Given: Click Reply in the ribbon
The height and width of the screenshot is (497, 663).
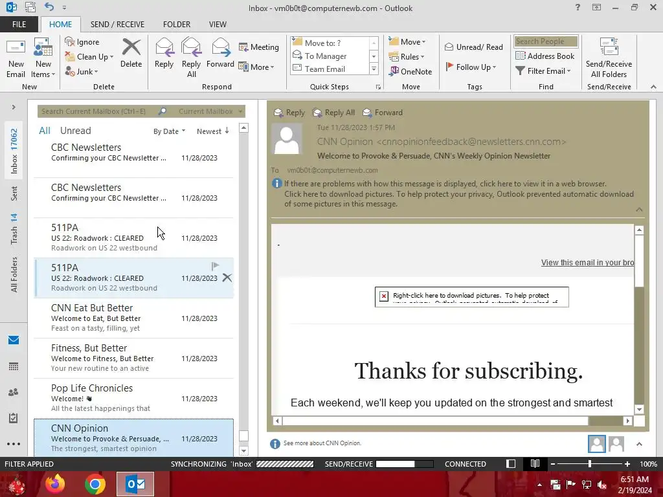Looking at the screenshot, I should [x=164, y=54].
